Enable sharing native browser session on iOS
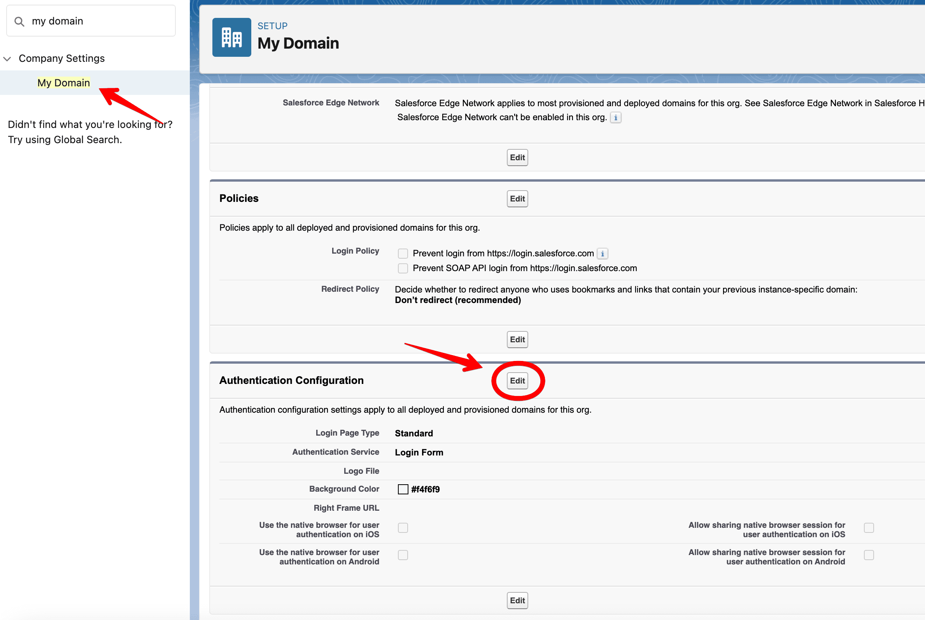Screen dimensions: 925x620 click(x=869, y=527)
